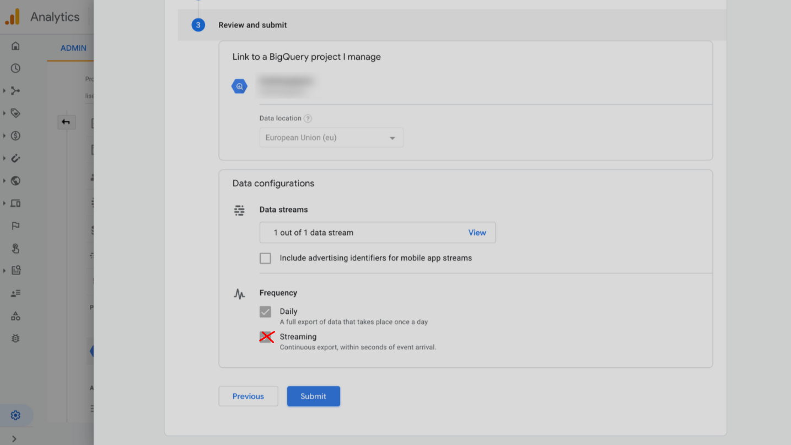Expand the Tech devices section arrow
791x445 pixels.
click(4, 203)
